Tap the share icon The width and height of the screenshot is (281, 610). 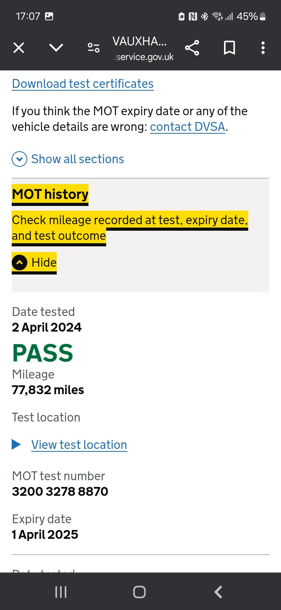pos(192,48)
